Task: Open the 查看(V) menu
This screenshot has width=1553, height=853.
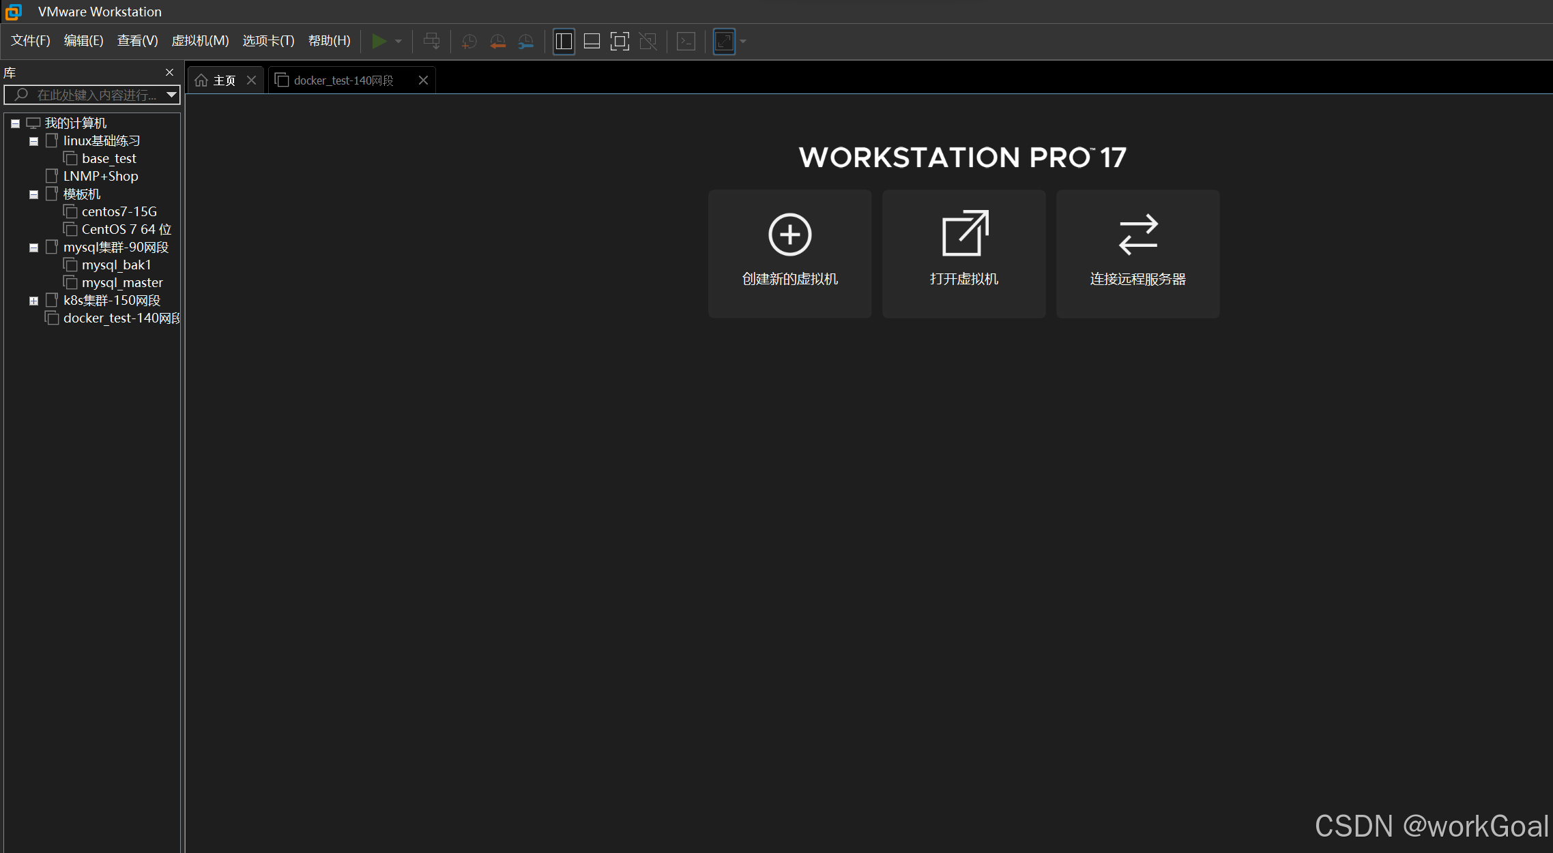Action: coord(137,41)
